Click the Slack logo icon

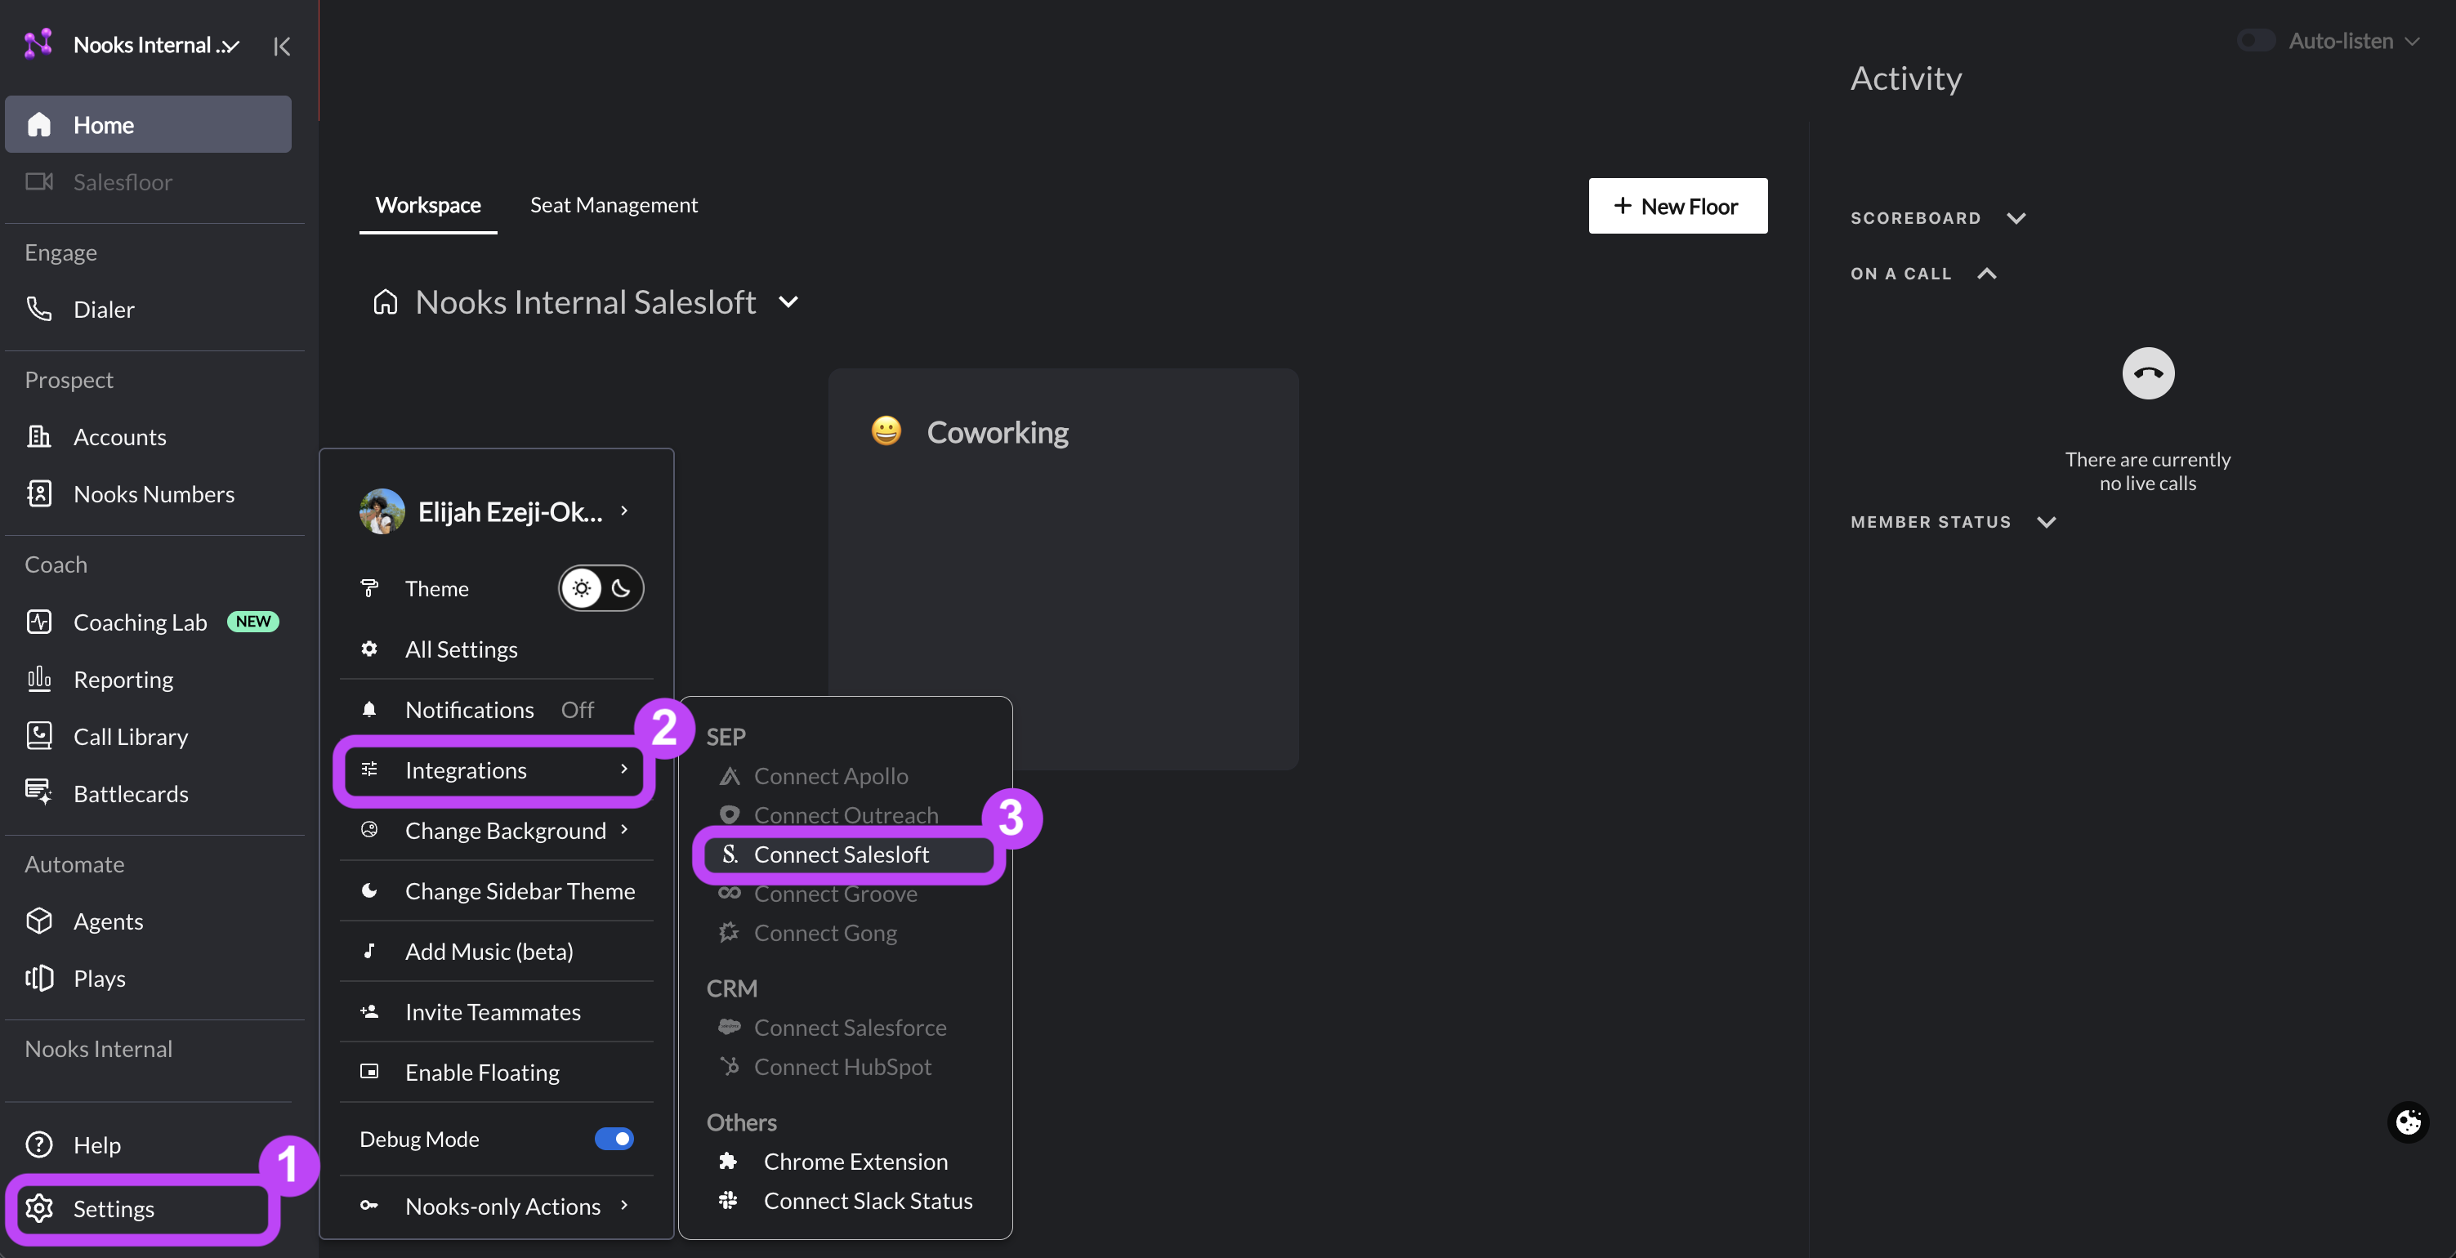[x=727, y=1200]
